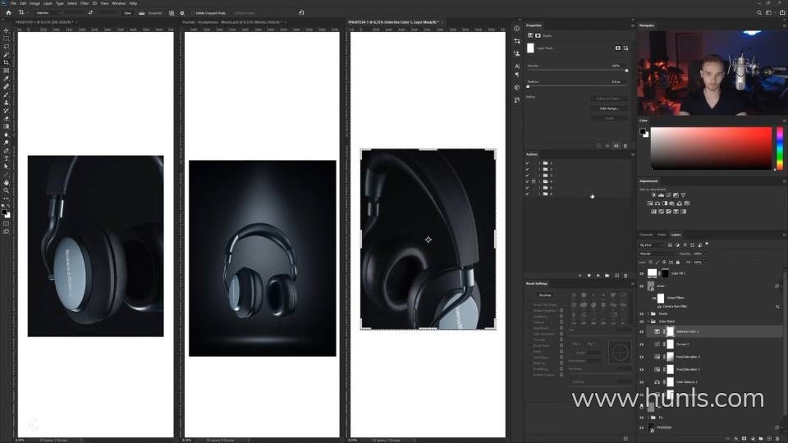Switch to the Channels tab
This screenshot has height=443, width=788.
(x=646, y=235)
